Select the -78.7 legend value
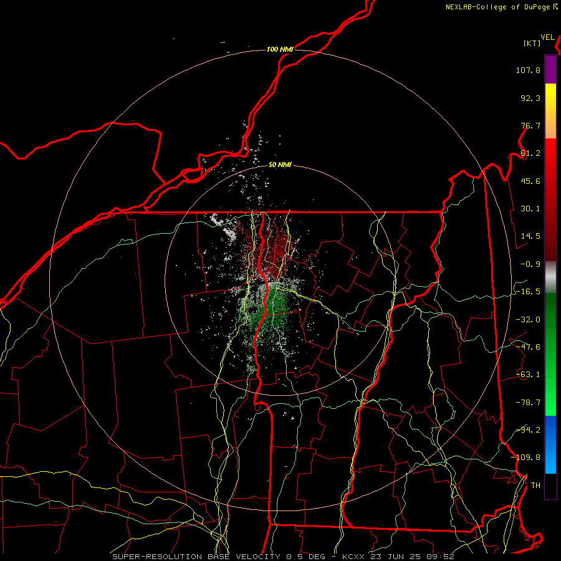 click(x=528, y=403)
